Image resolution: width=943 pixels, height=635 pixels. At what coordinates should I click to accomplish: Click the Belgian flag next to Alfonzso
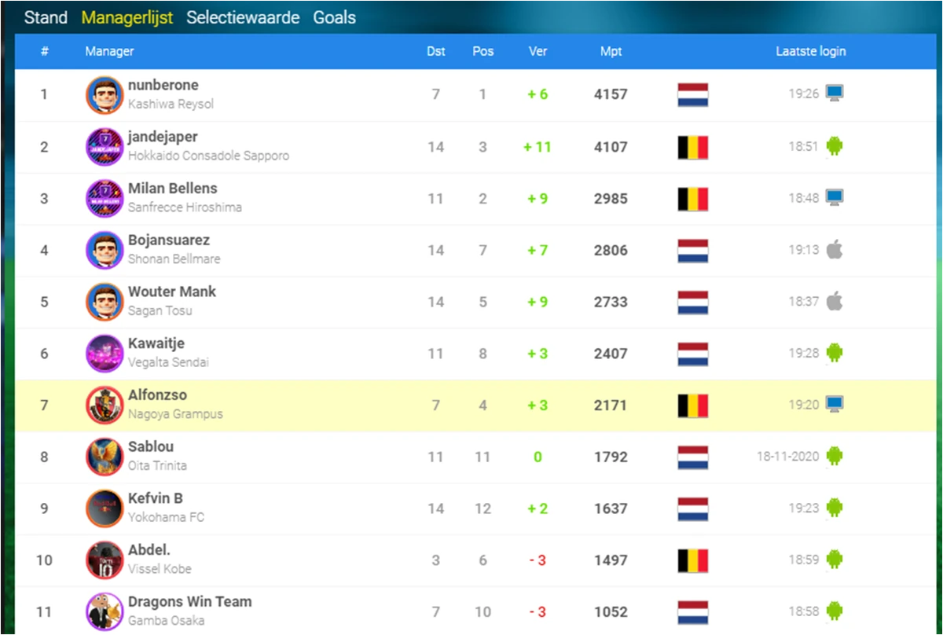[x=692, y=406]
